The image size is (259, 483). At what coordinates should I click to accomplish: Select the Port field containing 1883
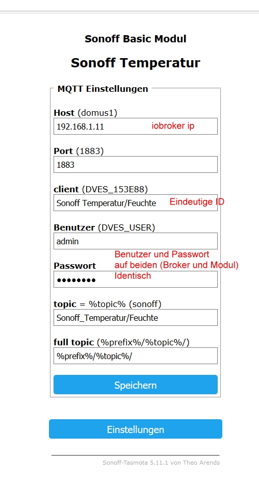pyautogui.click(x=136, y=165)
